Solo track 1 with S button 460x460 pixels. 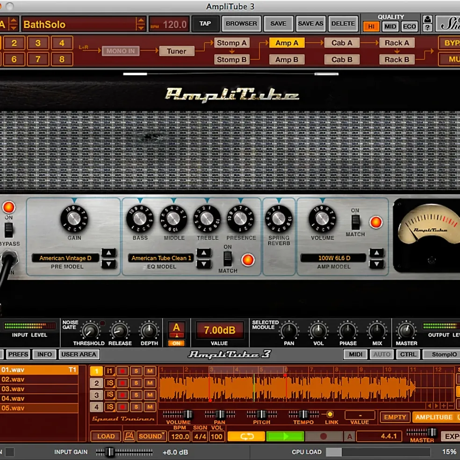(x=136, y=371)
